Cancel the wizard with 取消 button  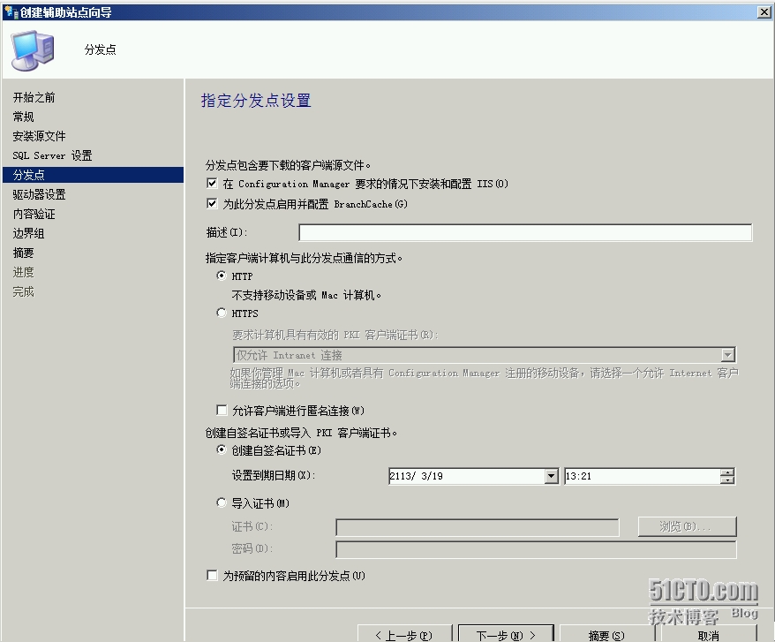pos(709,635)
